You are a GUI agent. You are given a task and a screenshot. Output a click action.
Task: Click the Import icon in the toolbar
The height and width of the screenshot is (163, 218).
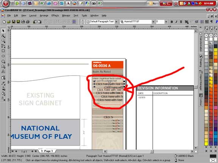[35, 22]
